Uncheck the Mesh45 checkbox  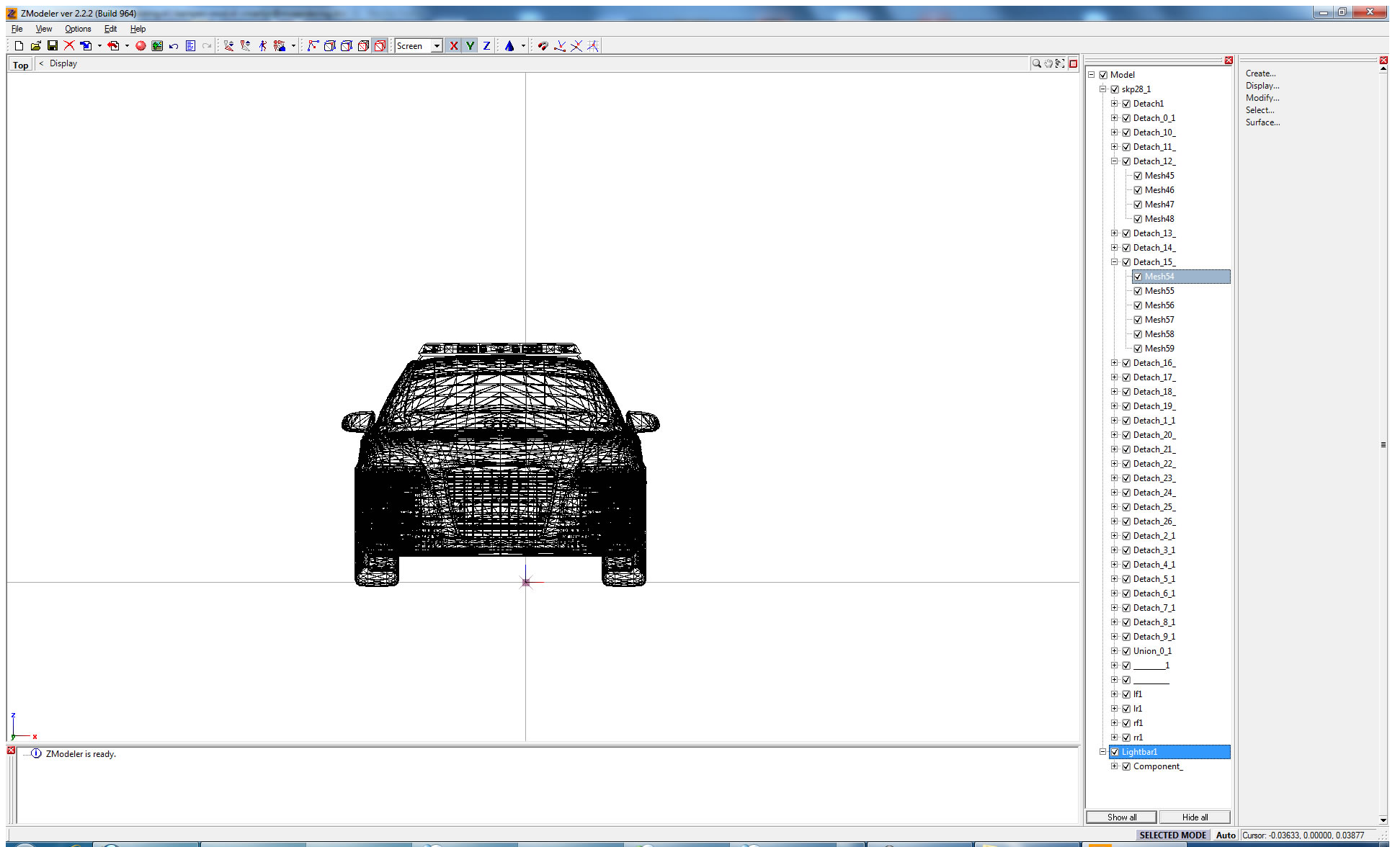pos(1138,176)
